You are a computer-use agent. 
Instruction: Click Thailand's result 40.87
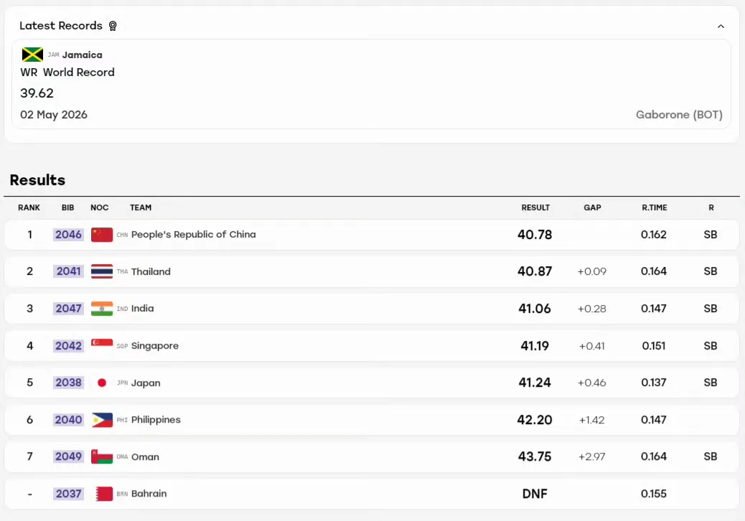pyautogui.click(x=535, y=271)
